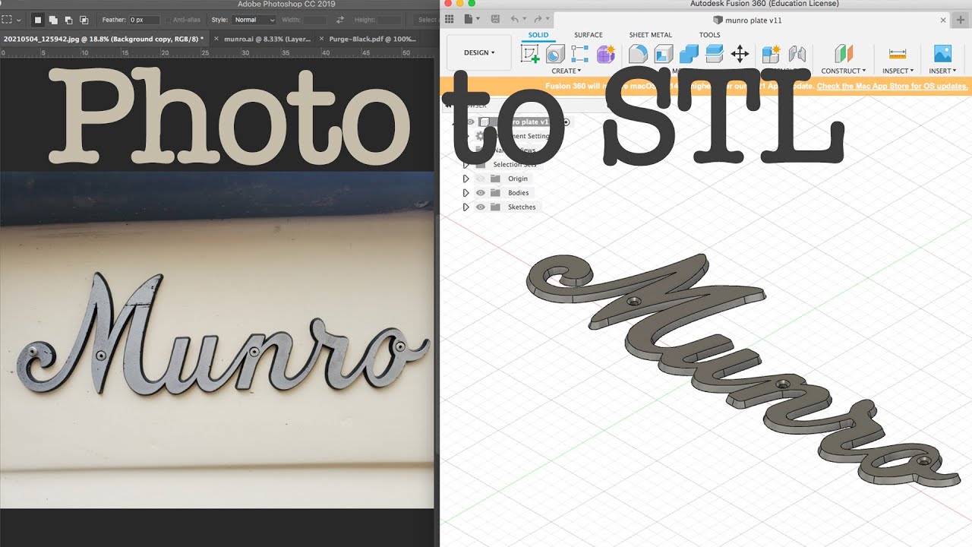Click the New Component assemble icon
The height and width of the screenshot is (547, 972).
[772, 54]
